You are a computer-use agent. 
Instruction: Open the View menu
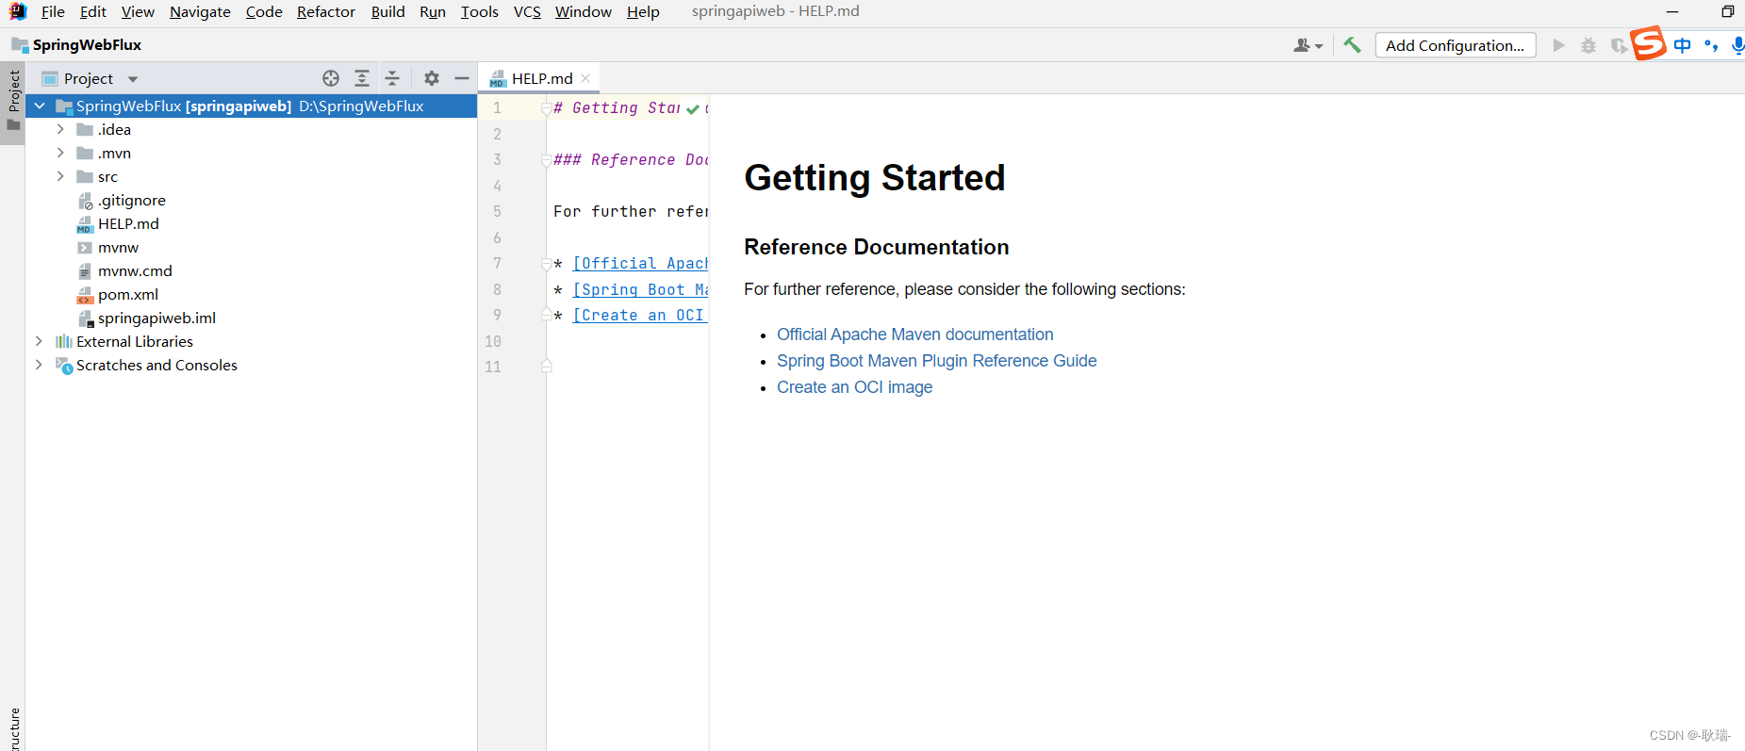tap(138, 11)
